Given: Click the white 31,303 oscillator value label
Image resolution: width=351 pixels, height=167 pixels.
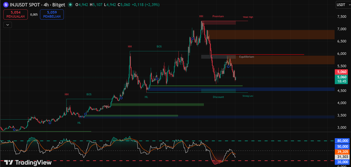Looking at the screenshot, I should [342, 157].
